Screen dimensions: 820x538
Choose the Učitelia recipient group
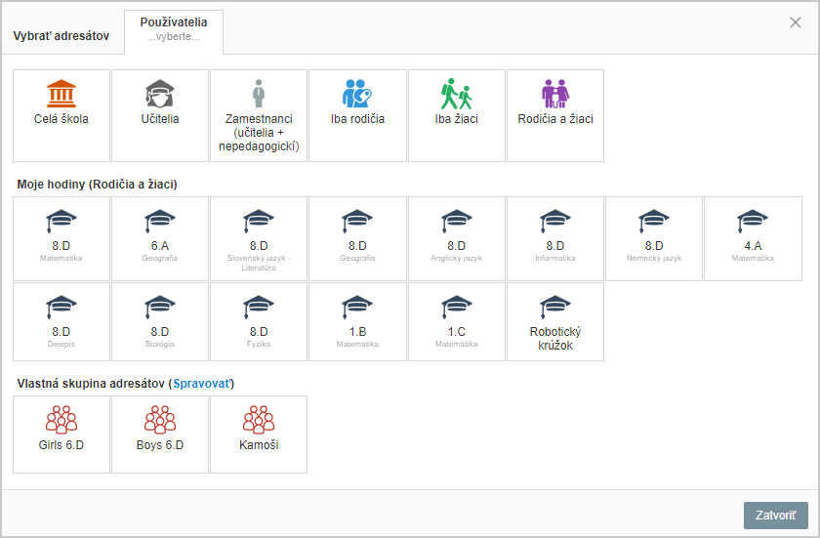[160, 115]
